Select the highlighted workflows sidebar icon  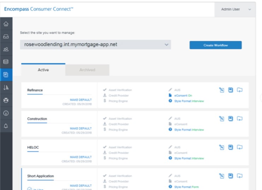pyautogui.click(x=6, y=75)
